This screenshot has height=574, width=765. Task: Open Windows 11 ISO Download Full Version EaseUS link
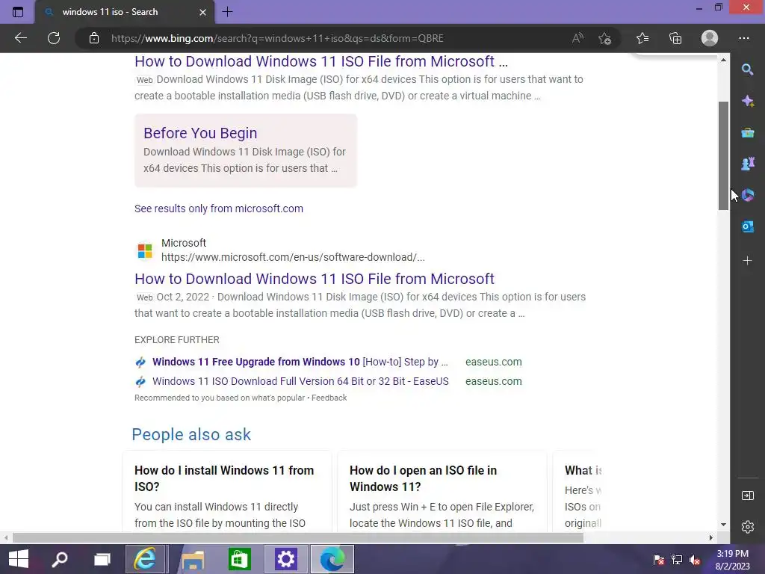(x=300, y=381)
